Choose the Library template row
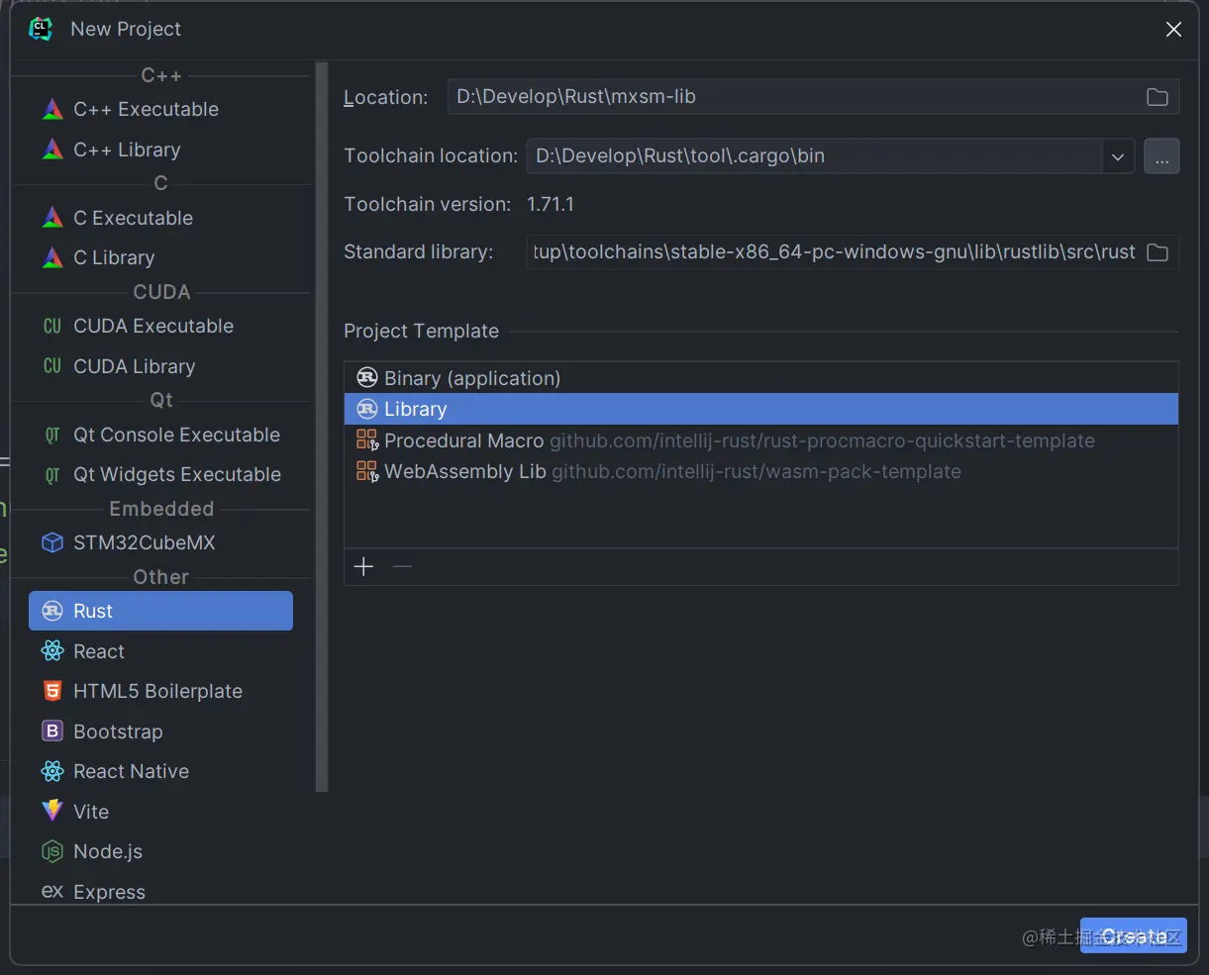The image size is (1209, 975). (761, 409)
